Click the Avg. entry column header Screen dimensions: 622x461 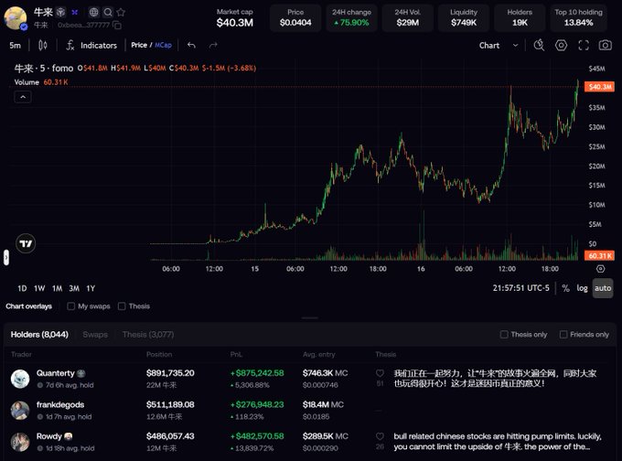point(318,354)
